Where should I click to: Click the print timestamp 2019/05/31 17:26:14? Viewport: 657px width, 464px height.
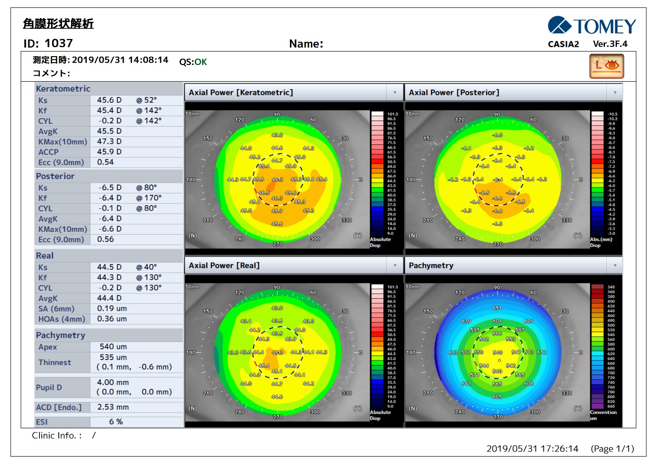(532, 449)
